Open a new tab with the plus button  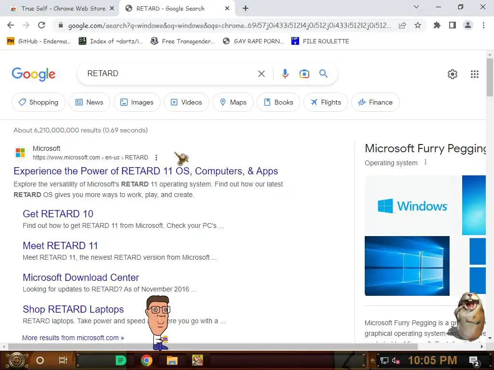[x=246, y=9]
